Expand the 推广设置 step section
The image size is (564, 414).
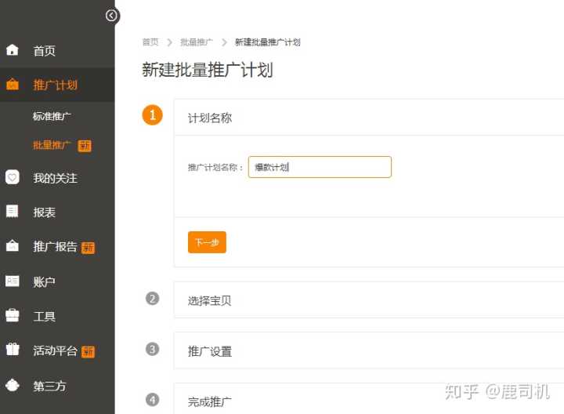click(369, 350)
